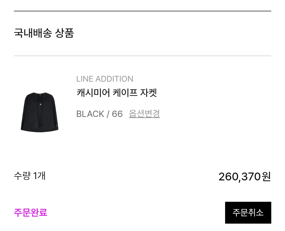Click the color and size text beside 옵션변경
The width and height of the screenshot is (285, 231).
[99, 114]
